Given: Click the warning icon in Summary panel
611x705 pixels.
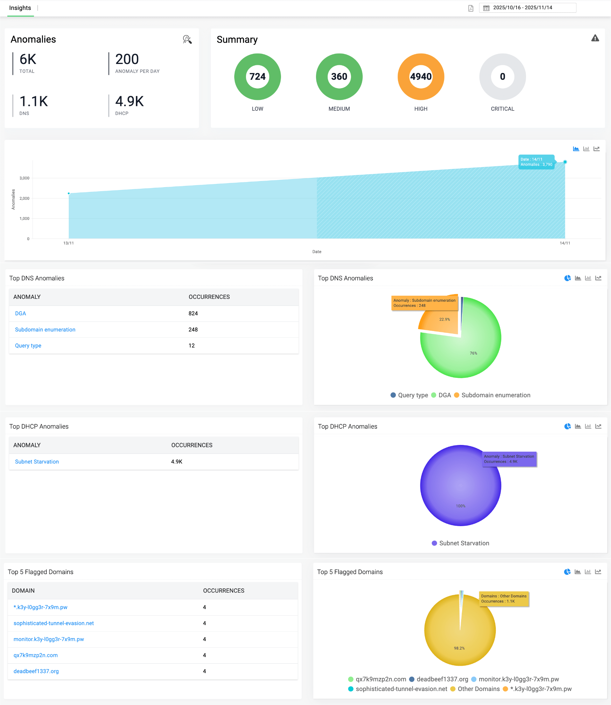Looking at the screenshot, I should point(595,38).
